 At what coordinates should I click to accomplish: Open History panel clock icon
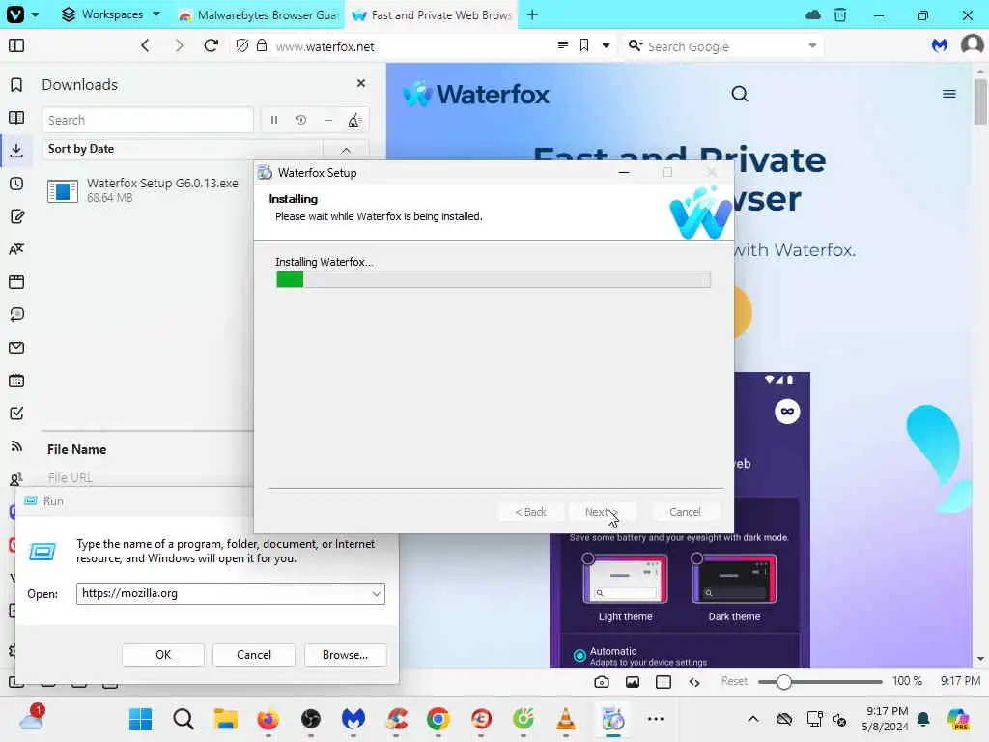pos(16,184)
